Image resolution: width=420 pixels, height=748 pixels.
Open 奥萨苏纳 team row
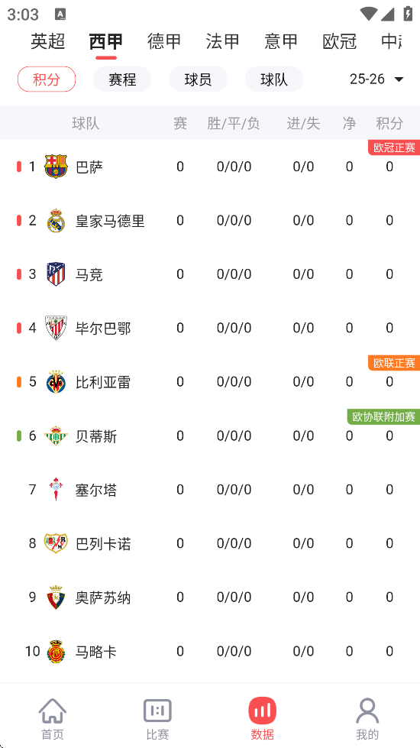pyautogui.click(x=210, y=597)
